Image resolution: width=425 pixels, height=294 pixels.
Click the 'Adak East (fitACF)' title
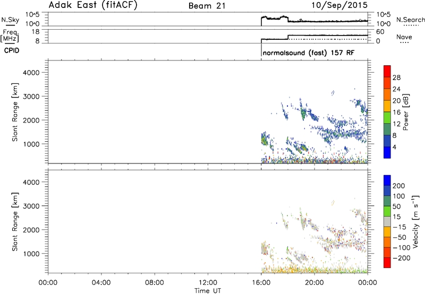pos(92,5)
